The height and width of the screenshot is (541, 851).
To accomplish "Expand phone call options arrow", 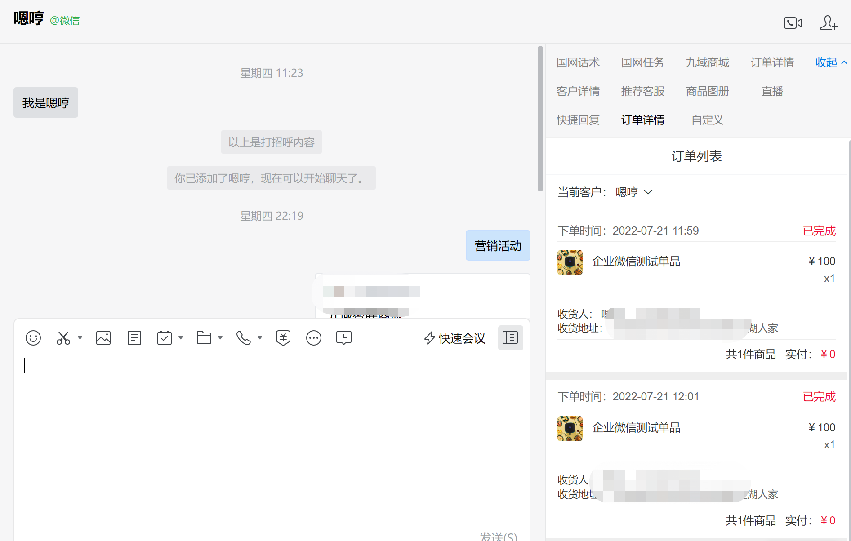I will coord(260,337).
